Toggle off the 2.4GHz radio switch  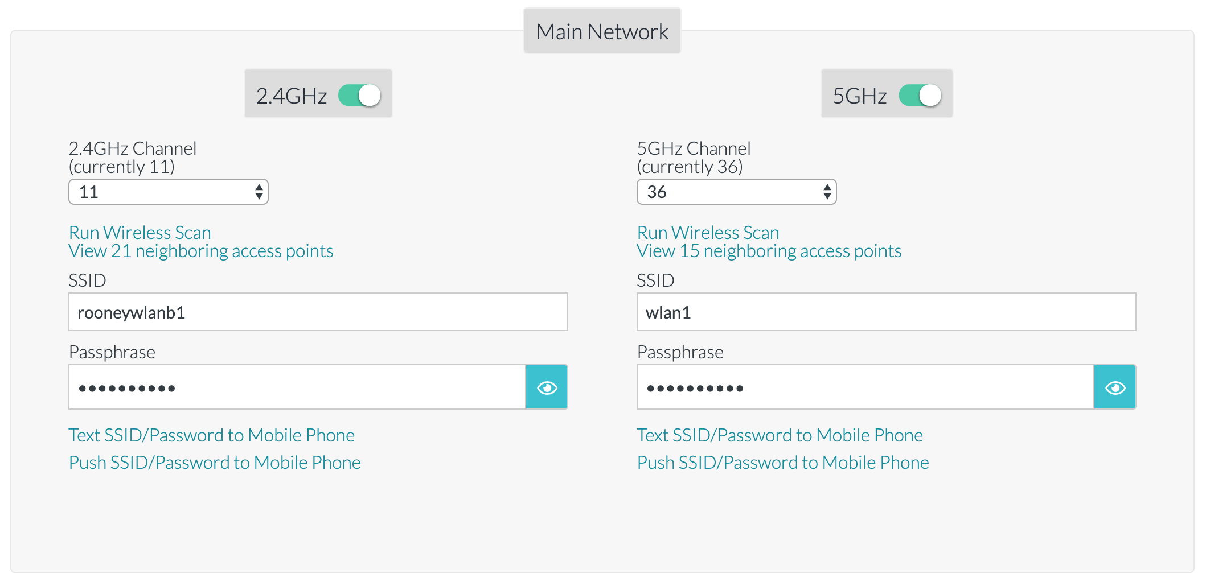pos(360,95)
